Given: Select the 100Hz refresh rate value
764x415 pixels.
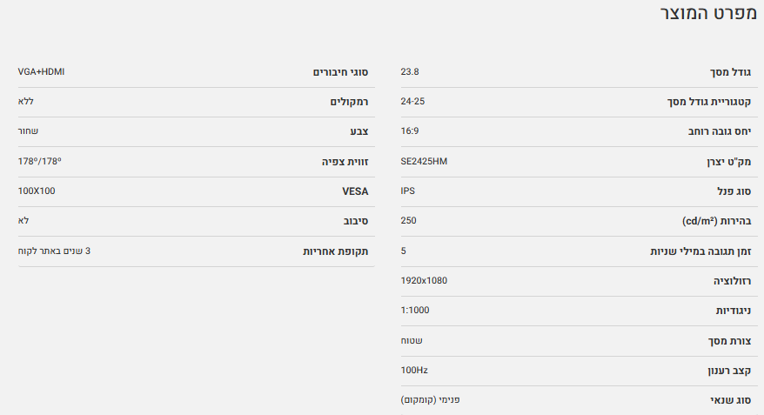Looking at the screenshot, I should 414,370.
